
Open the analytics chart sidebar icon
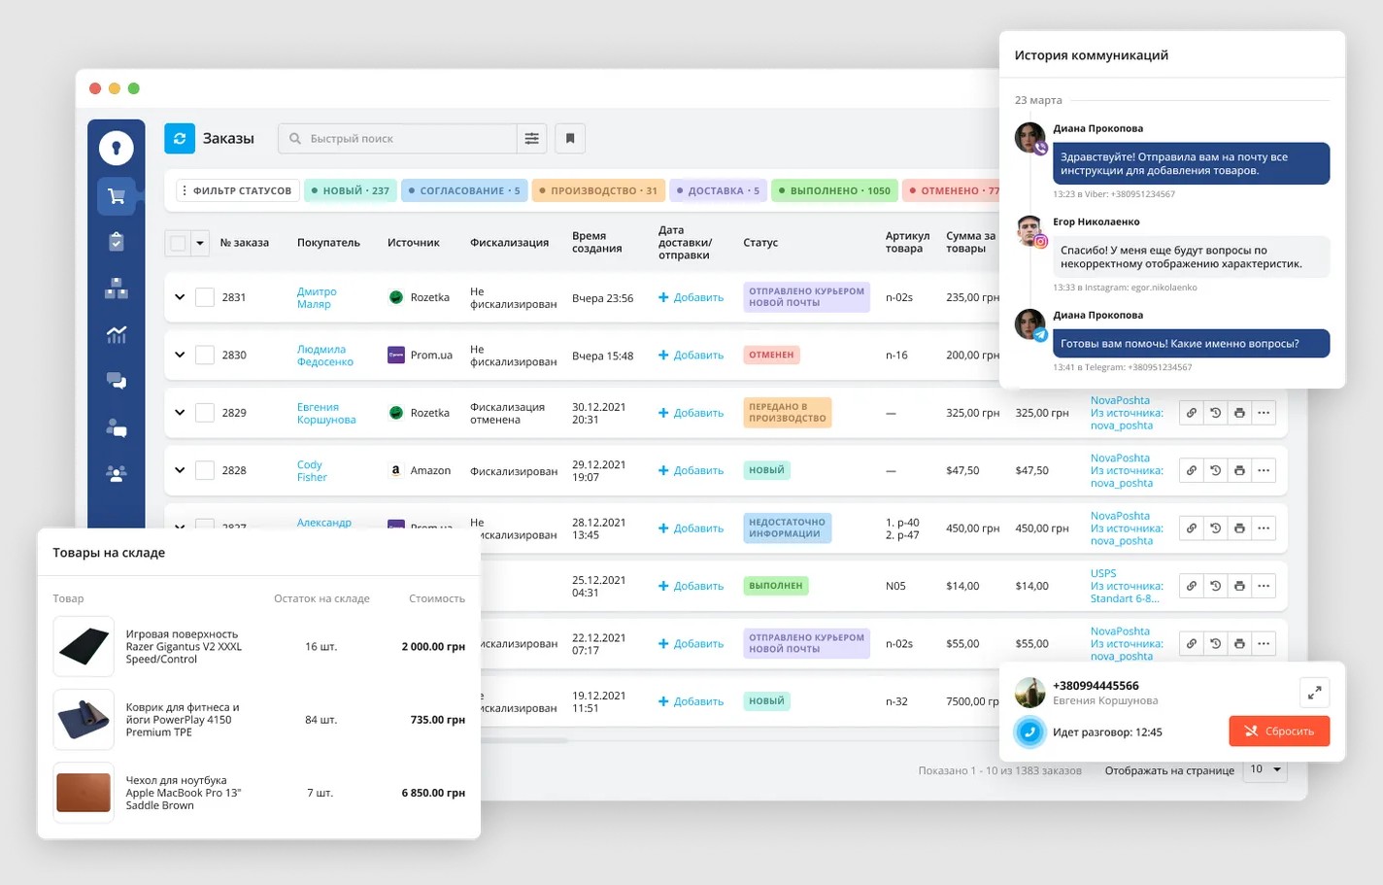tap(117, 335)
